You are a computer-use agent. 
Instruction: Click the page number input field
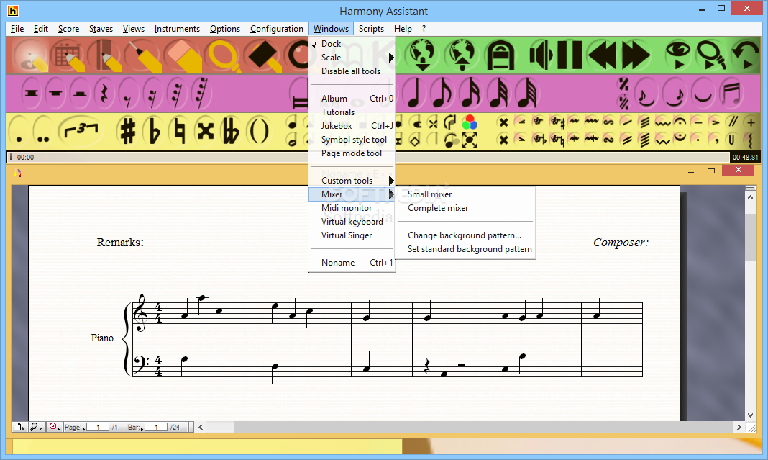[x=98, y=427]
